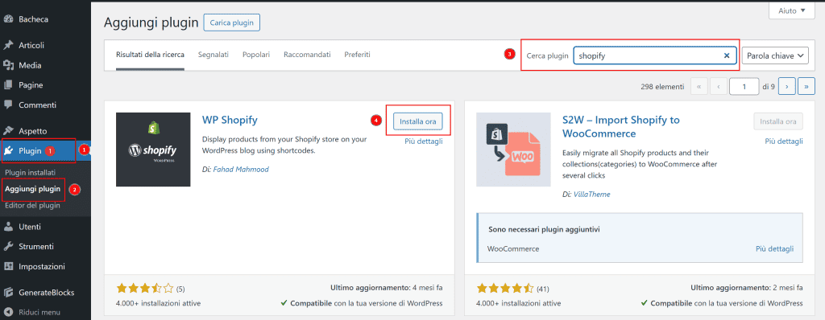825x320 pixels.
Task: Click the Media icon in sidebar
Action: (x=8, y=66)
